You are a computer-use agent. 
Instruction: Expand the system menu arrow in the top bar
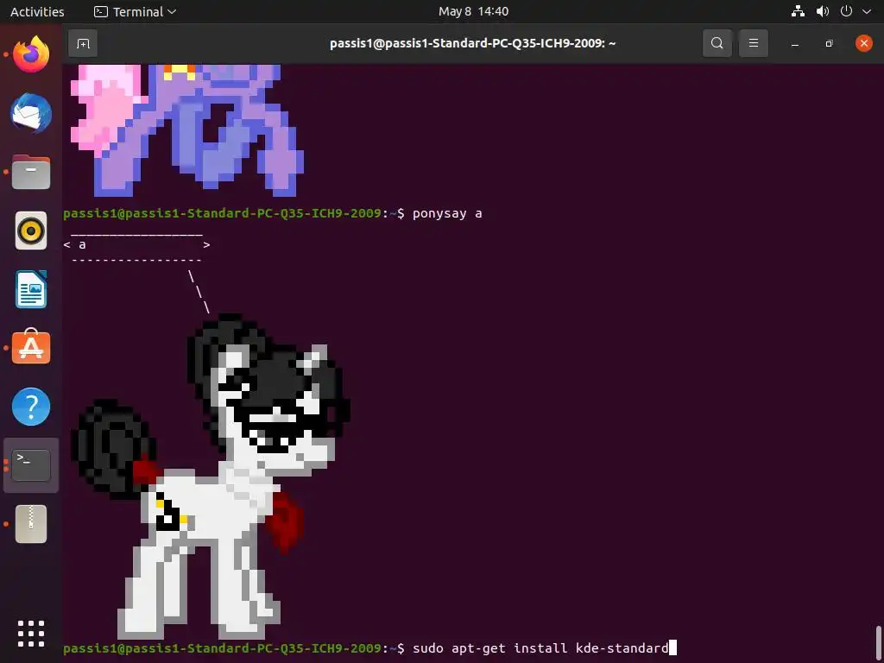(867, 11)
